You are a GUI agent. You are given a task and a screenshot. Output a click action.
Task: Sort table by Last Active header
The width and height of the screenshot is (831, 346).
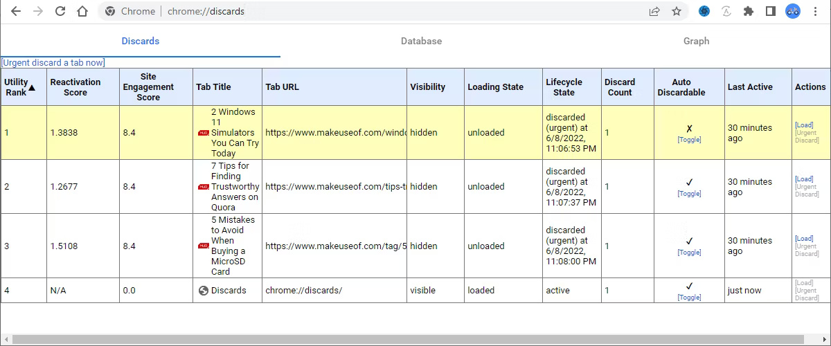pos(750,87)
